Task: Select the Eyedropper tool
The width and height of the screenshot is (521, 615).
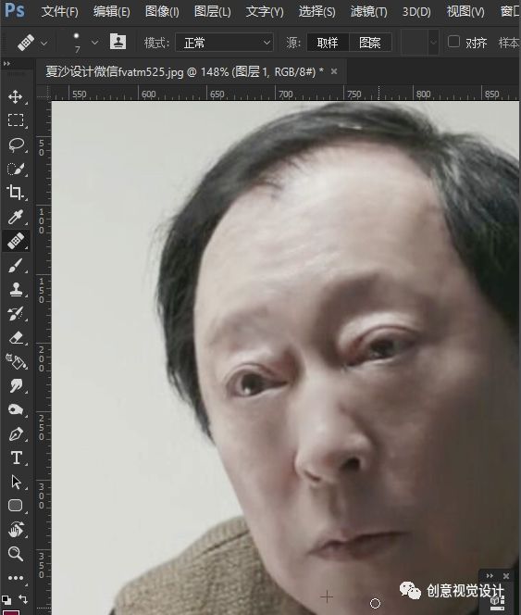Action: (16, 217)
